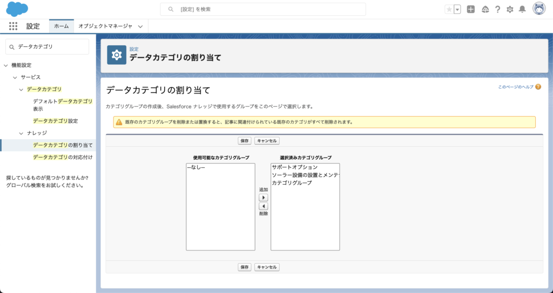Collapse the データカテゴリ tree node
The image size is (553, 293).
tap(21, 90)
